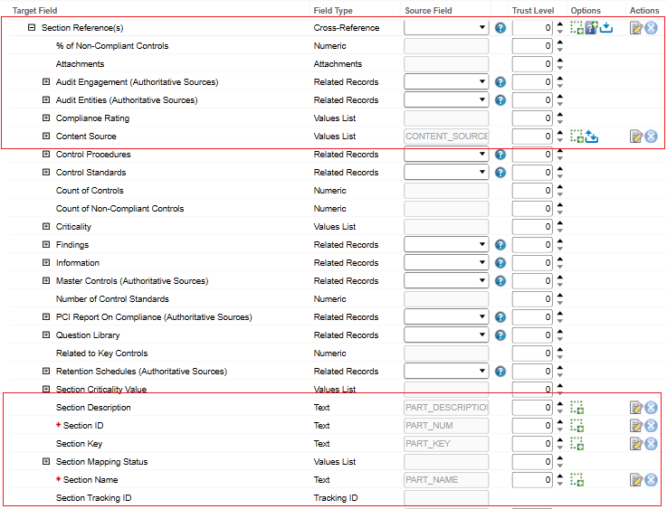The height and width of the screenshot is (509, 667).
Task: Delete the Section Name mapping
Action: click(x=652, y=480)
